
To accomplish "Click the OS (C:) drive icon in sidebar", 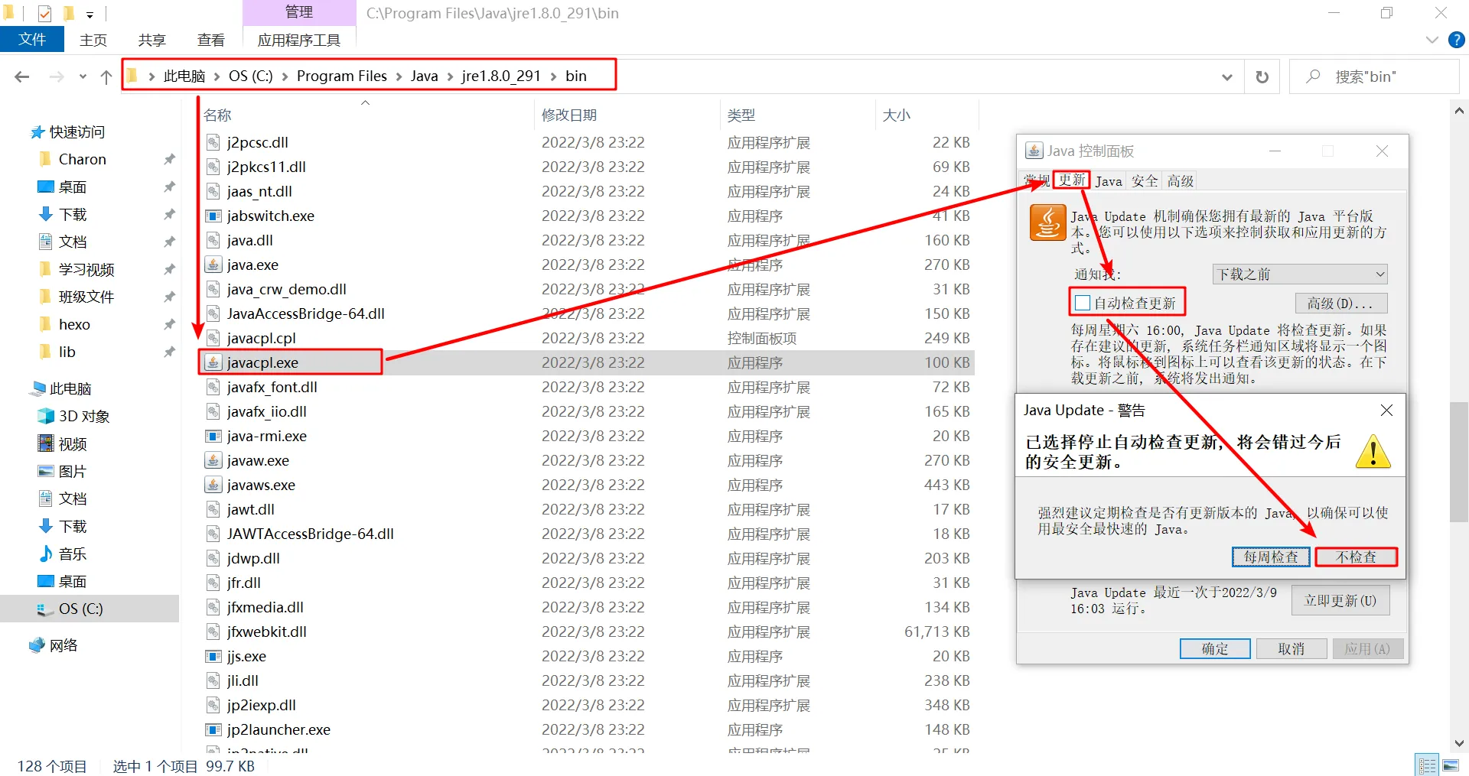I will 46,609.
